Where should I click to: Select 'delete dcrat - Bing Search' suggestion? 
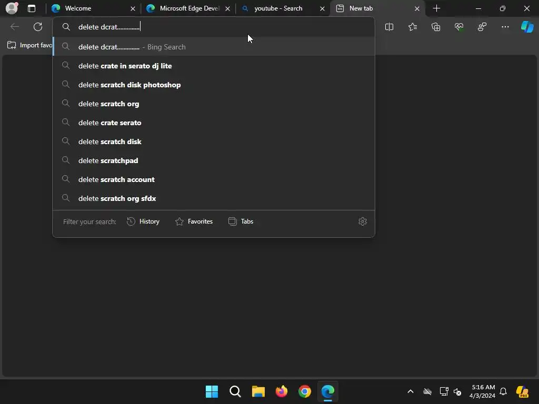tap(214, 47)
